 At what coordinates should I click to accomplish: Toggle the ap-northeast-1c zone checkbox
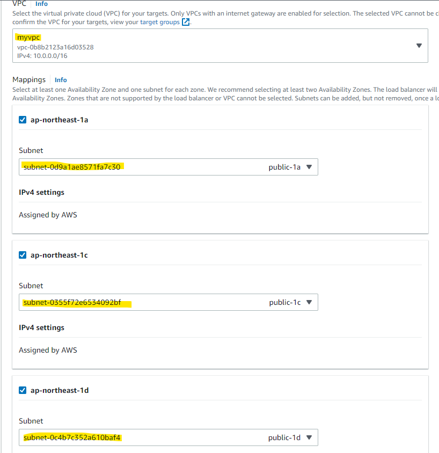point(23,255)
